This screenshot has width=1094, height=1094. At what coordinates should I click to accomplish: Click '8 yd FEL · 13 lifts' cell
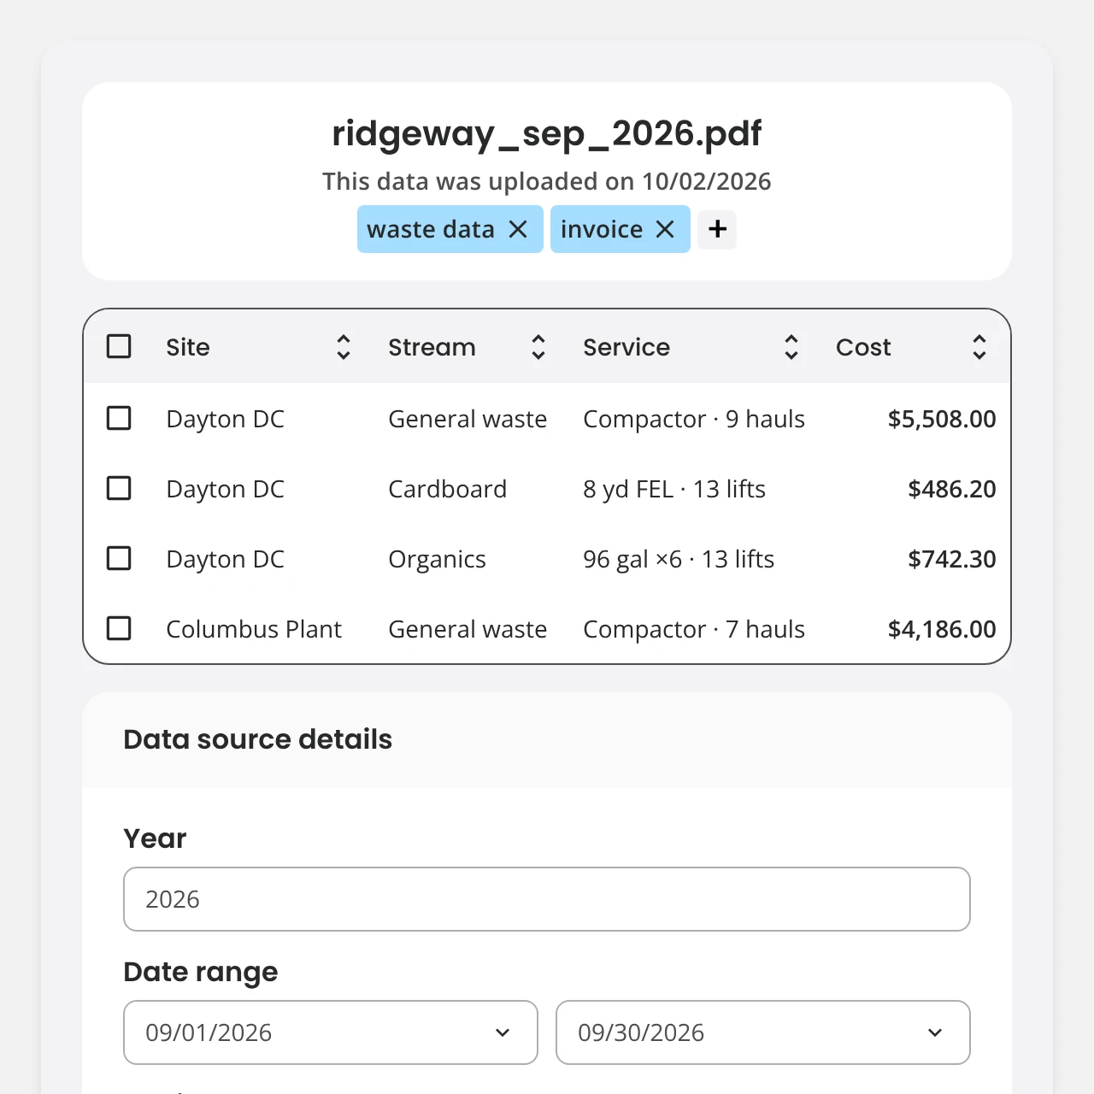click(x=674, y=489)
